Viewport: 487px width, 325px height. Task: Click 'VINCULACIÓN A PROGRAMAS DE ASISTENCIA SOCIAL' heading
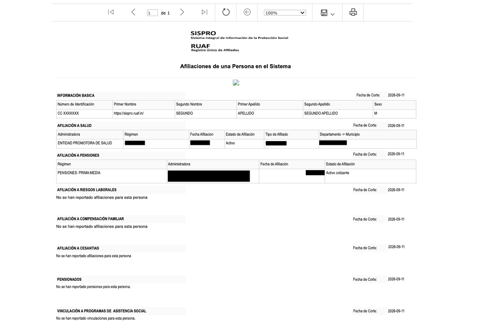[x=102, y=311]
